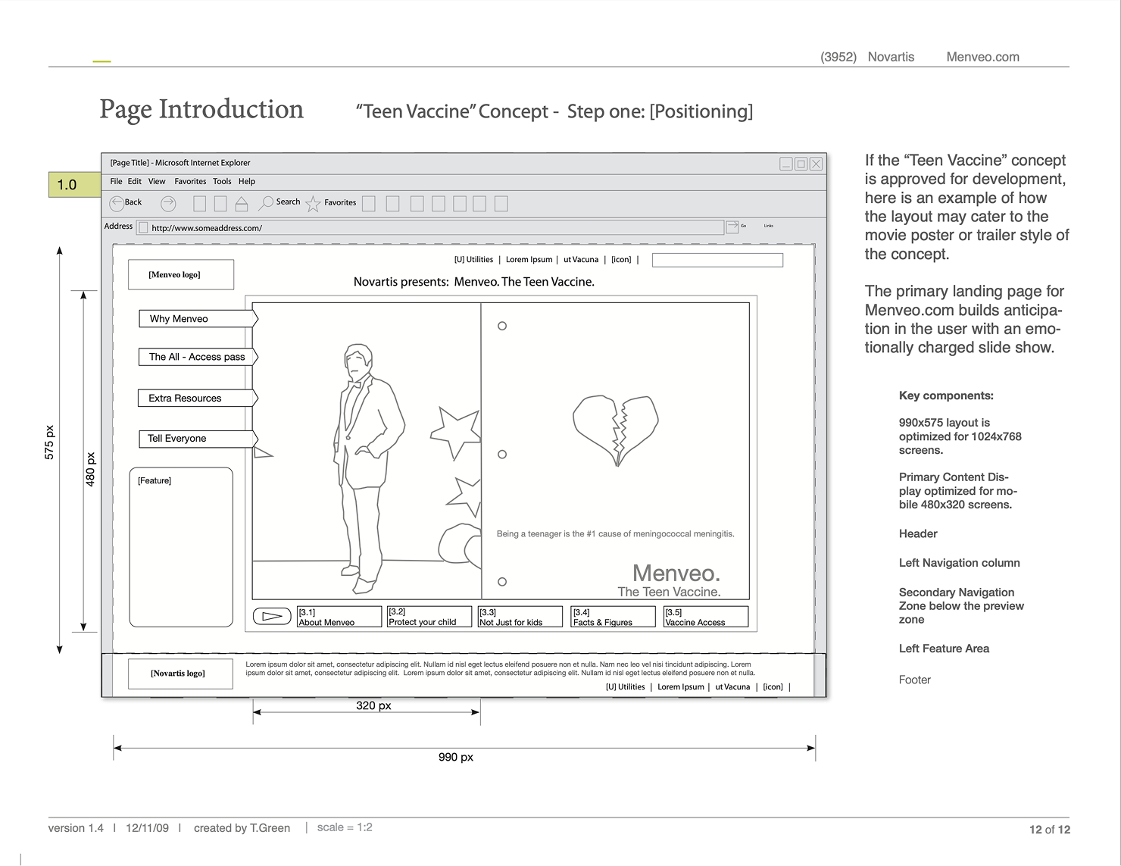This screenshot has width=1121, height=866.
Task: Open the Edit menu
Action: [135, 182]
